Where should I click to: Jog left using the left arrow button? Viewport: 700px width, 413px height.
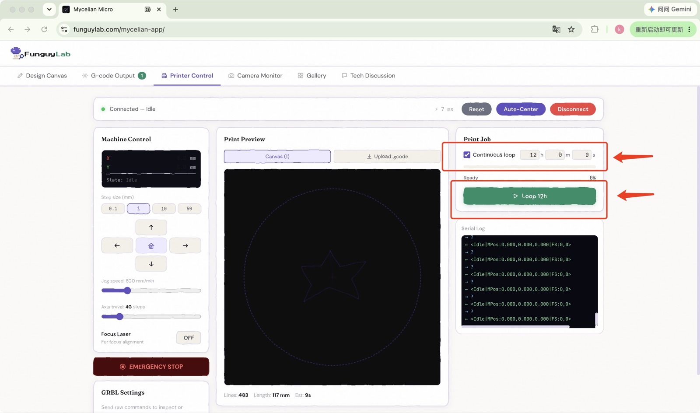(117, 245)
